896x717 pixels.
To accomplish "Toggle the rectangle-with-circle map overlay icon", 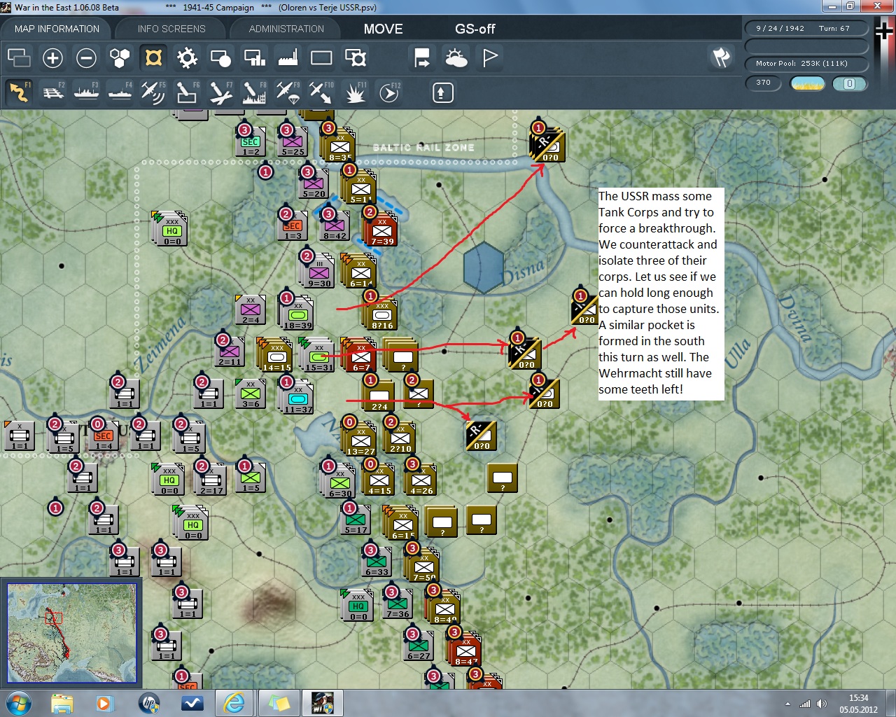I will point(220,57).
